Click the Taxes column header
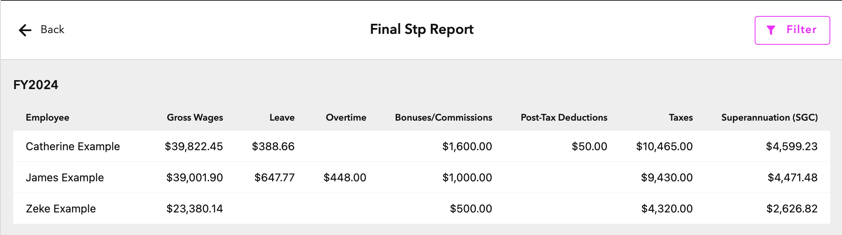 681,117
